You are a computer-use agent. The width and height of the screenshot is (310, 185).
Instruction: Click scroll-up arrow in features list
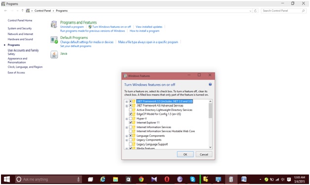(210, 101)
